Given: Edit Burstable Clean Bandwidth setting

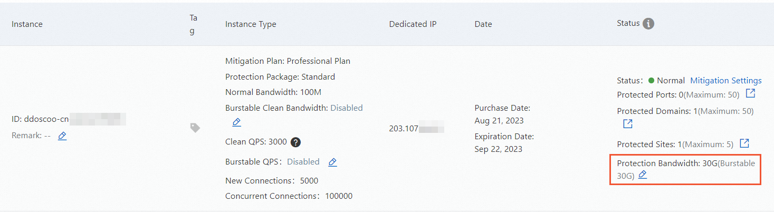Looking at the screenshot, I should pos(236,122).
